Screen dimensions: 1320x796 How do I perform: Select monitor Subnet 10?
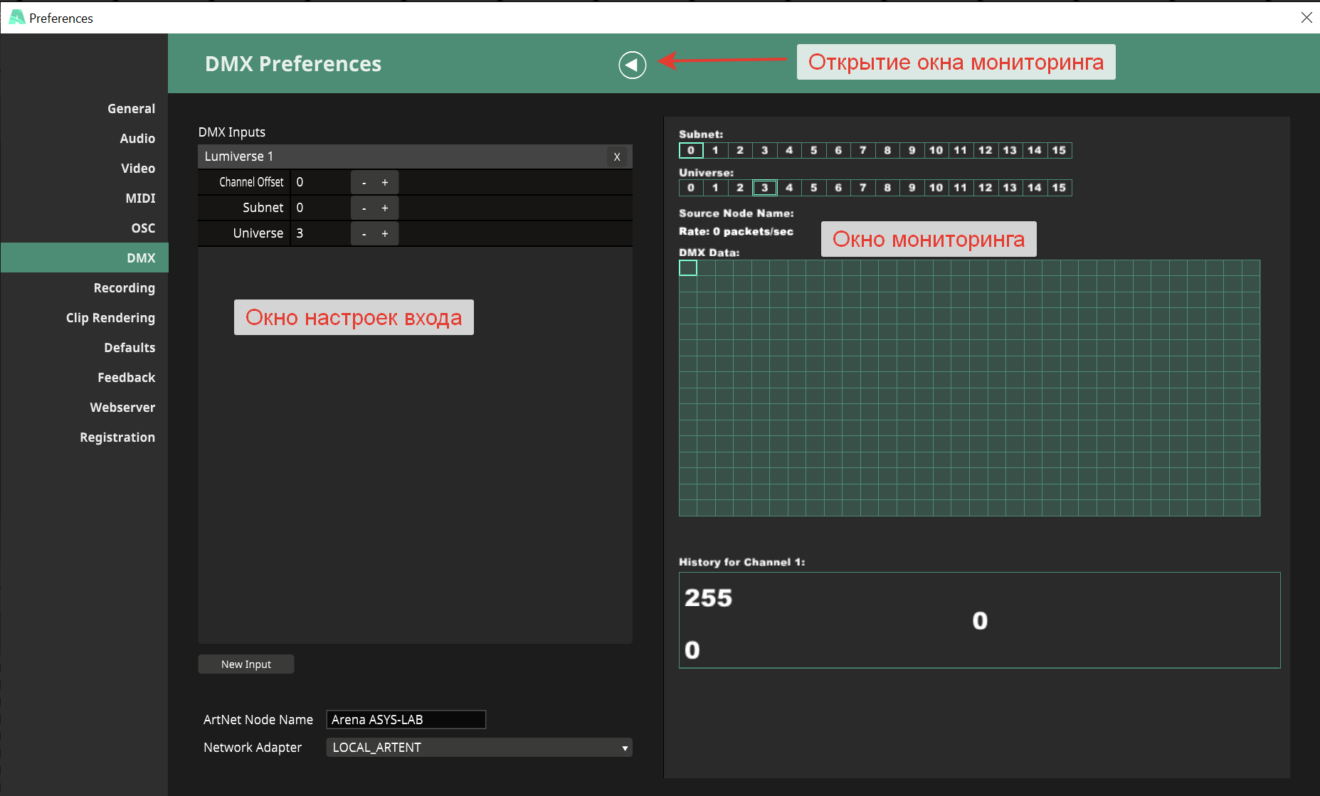coord(936,150)
